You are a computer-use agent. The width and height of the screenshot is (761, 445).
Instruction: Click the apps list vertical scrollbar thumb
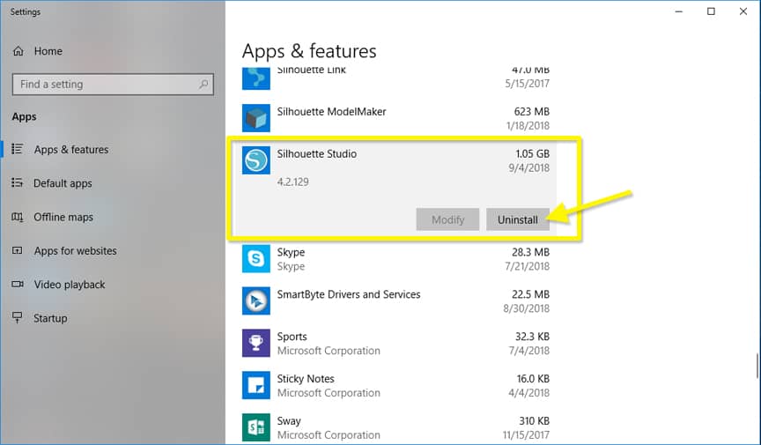[x=757, y=366]
